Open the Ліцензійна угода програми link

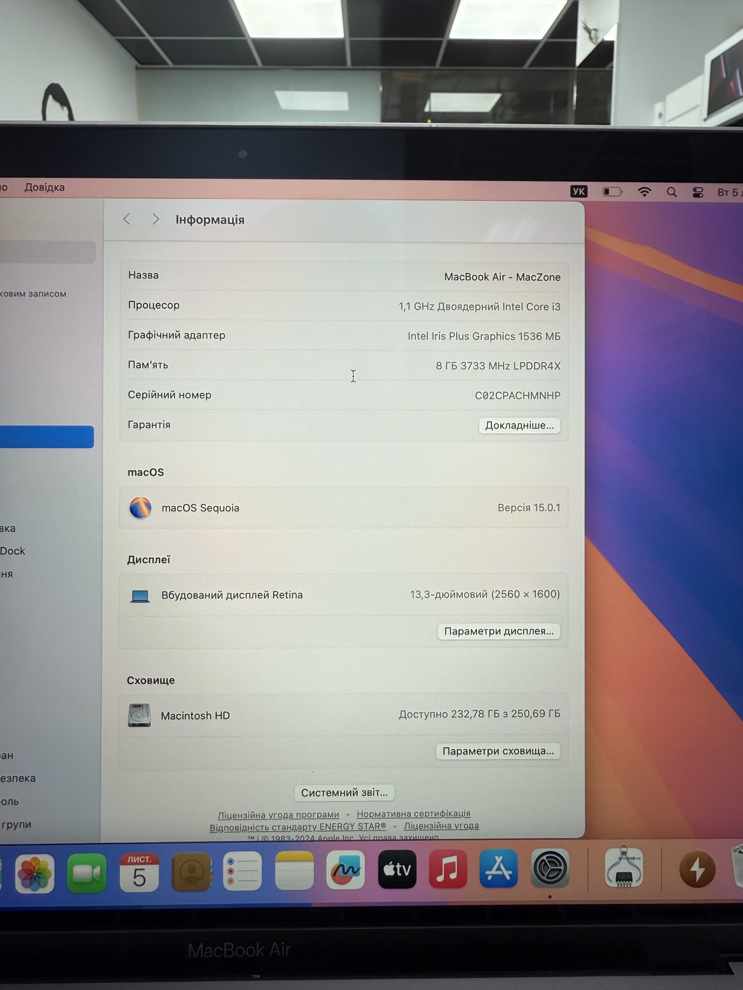(278, 814)
